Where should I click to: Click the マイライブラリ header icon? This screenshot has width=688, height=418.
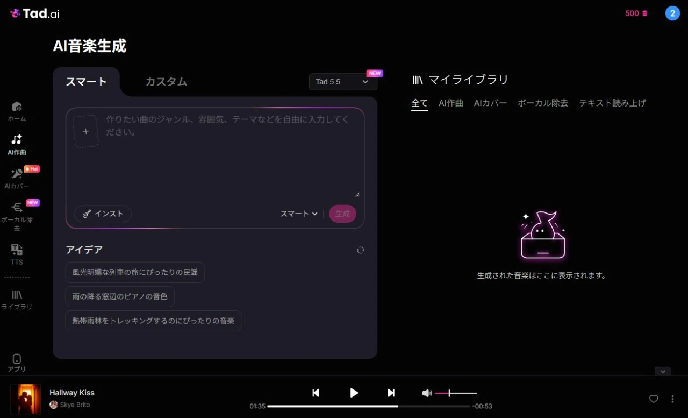point(418,80)
